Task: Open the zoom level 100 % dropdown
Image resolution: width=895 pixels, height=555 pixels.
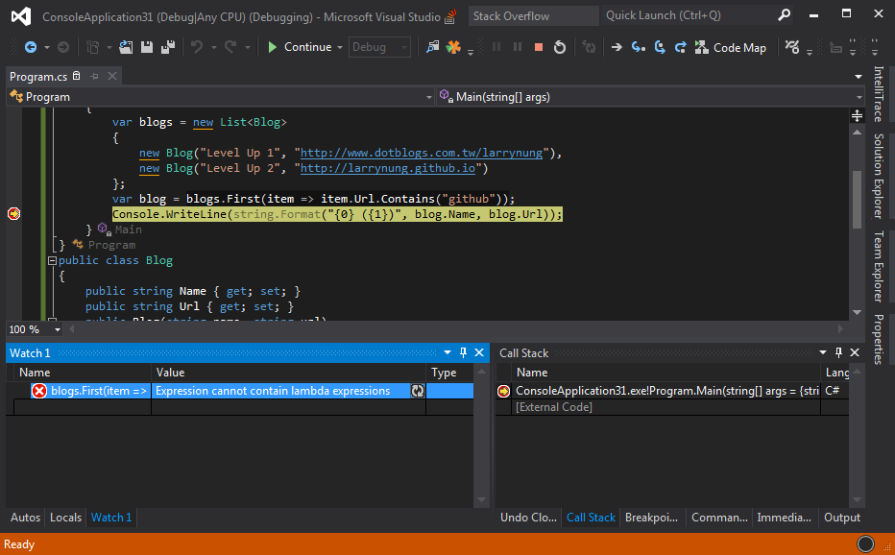Action: (x=57, y=329)
